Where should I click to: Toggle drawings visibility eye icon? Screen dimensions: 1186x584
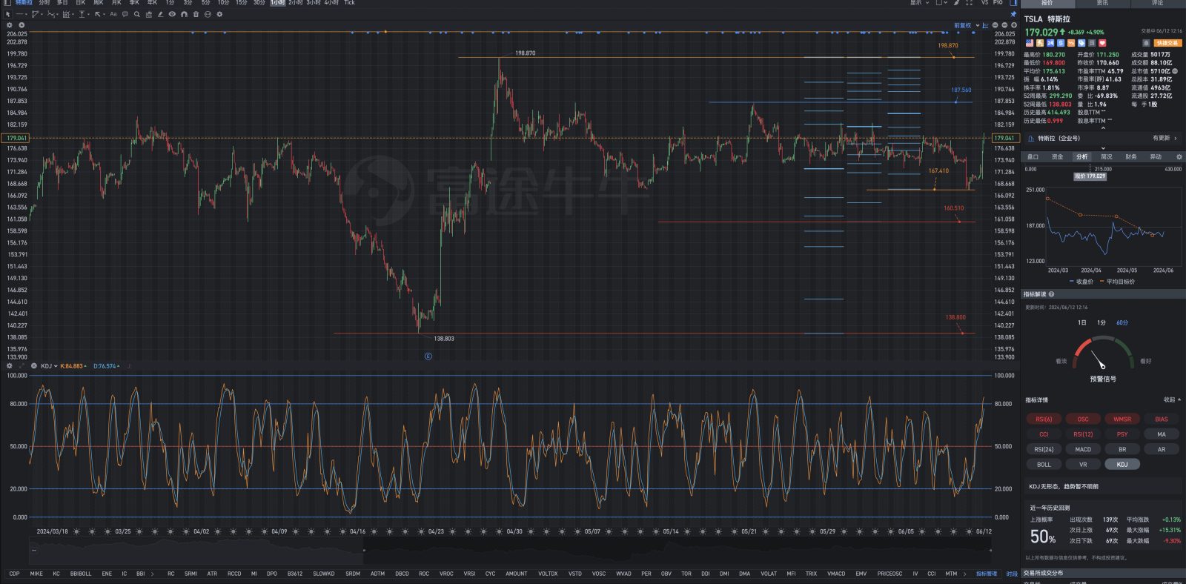172,14
